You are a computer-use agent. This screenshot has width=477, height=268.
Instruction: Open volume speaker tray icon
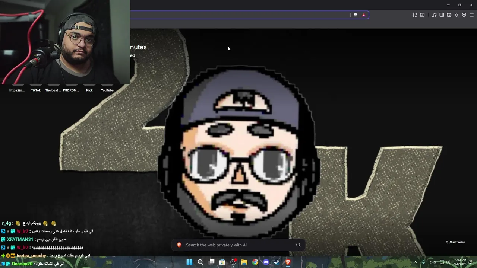(448, 262)
